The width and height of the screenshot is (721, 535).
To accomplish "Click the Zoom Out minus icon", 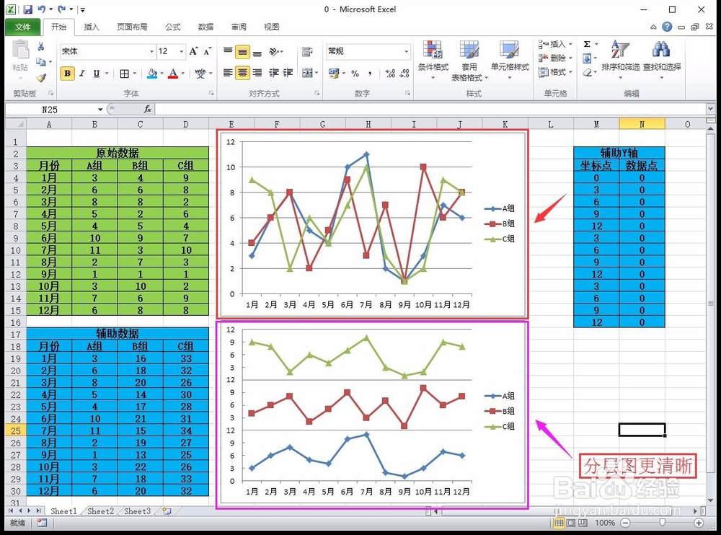I will click(x=625, y=523).
